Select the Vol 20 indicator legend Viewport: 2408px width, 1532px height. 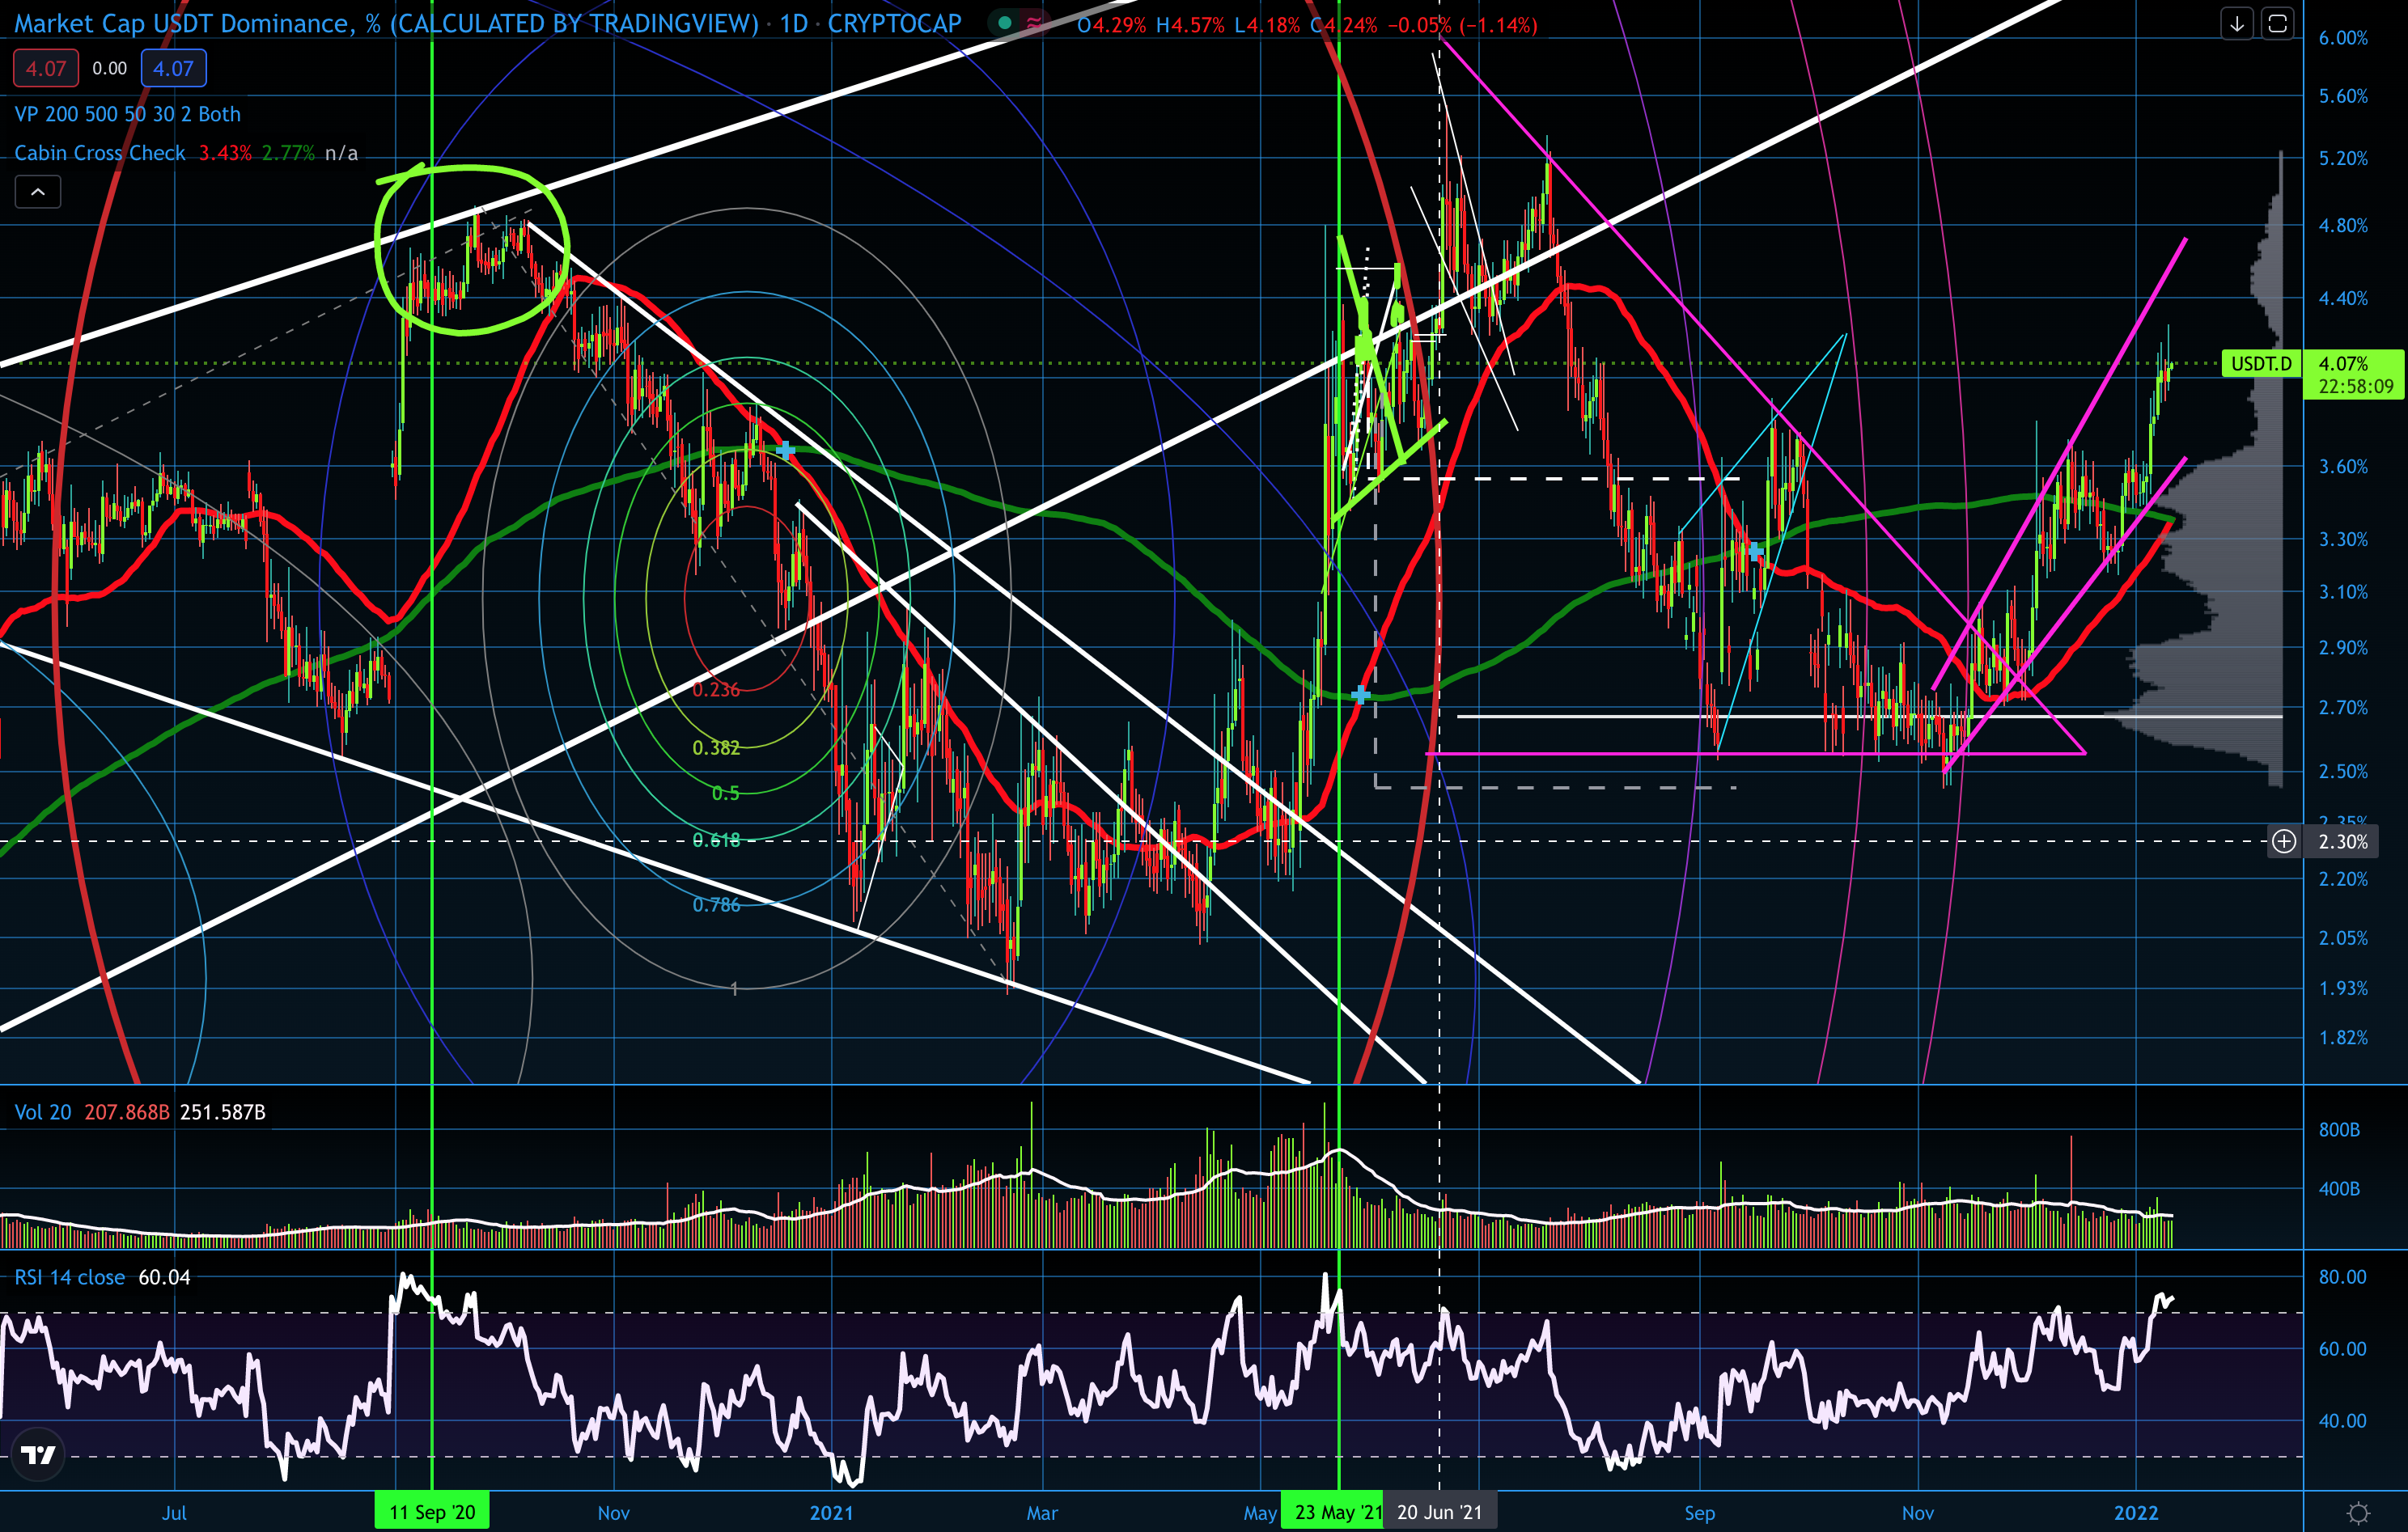[43, 1112]
